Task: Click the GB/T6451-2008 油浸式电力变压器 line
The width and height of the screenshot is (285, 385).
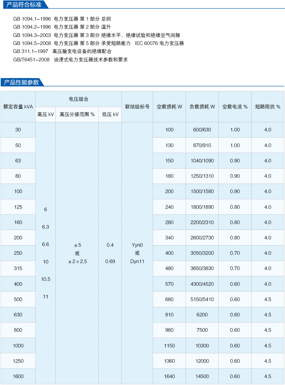Action: click(x=70, y=60)
